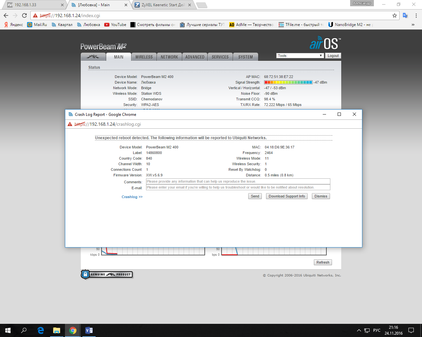Screen dimensions: 422x337
Task: Open TFile.me bookmark
Action: (301, 25)
